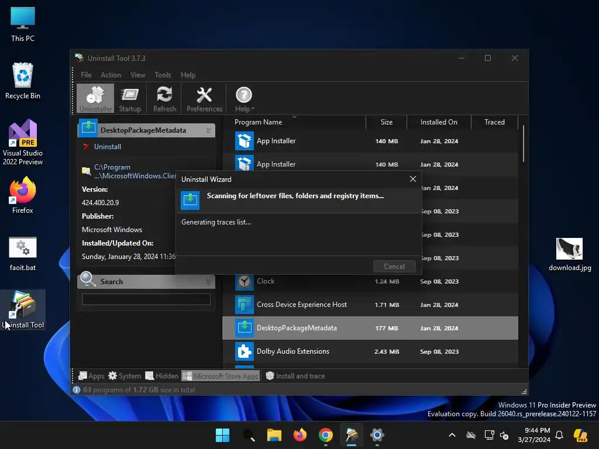Image resolution: width=599 pixels, height=449 pixels.
Task: Open the Tools menu
Action: [x=163, y=75]
